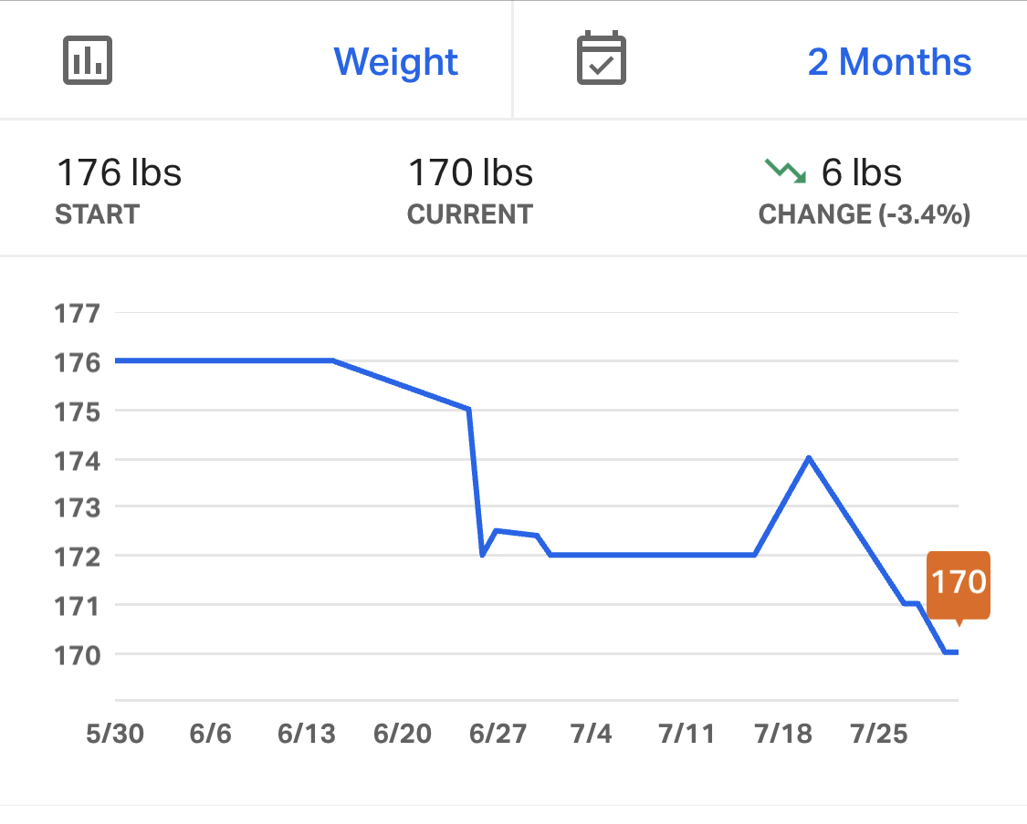
Task: Select the 170 lbs CURRENT value
Action: (x=470, y=172)
